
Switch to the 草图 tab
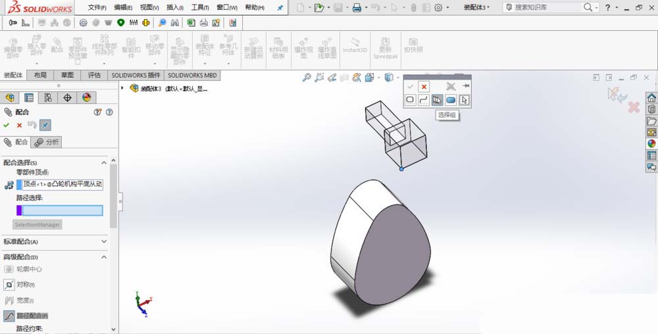click(67, 75)
